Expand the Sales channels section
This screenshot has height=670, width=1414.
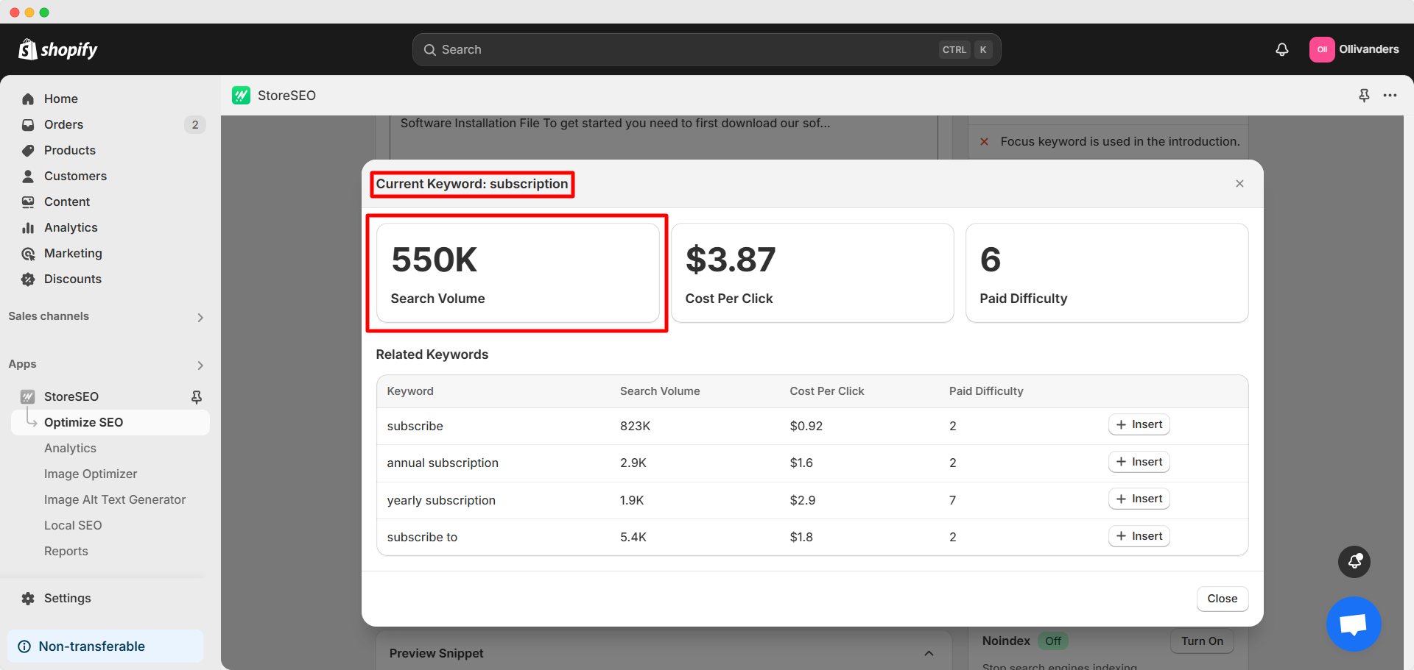coord(200,317)
